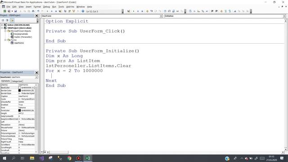Image resolution: width=288 pixels, height=162 pixels.
Task: Open the Debug menu
Action: pos(46,7)
